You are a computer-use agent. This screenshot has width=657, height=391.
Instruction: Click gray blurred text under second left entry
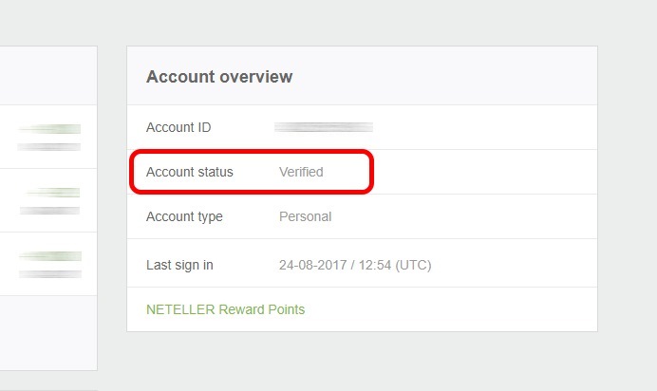tap(49, 210)
